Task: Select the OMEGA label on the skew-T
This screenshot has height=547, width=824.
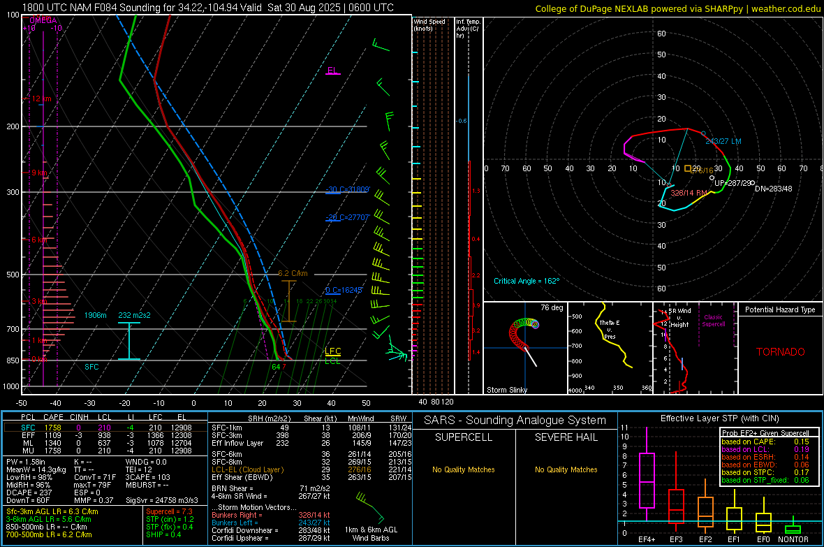Action: tap(43, 20)
